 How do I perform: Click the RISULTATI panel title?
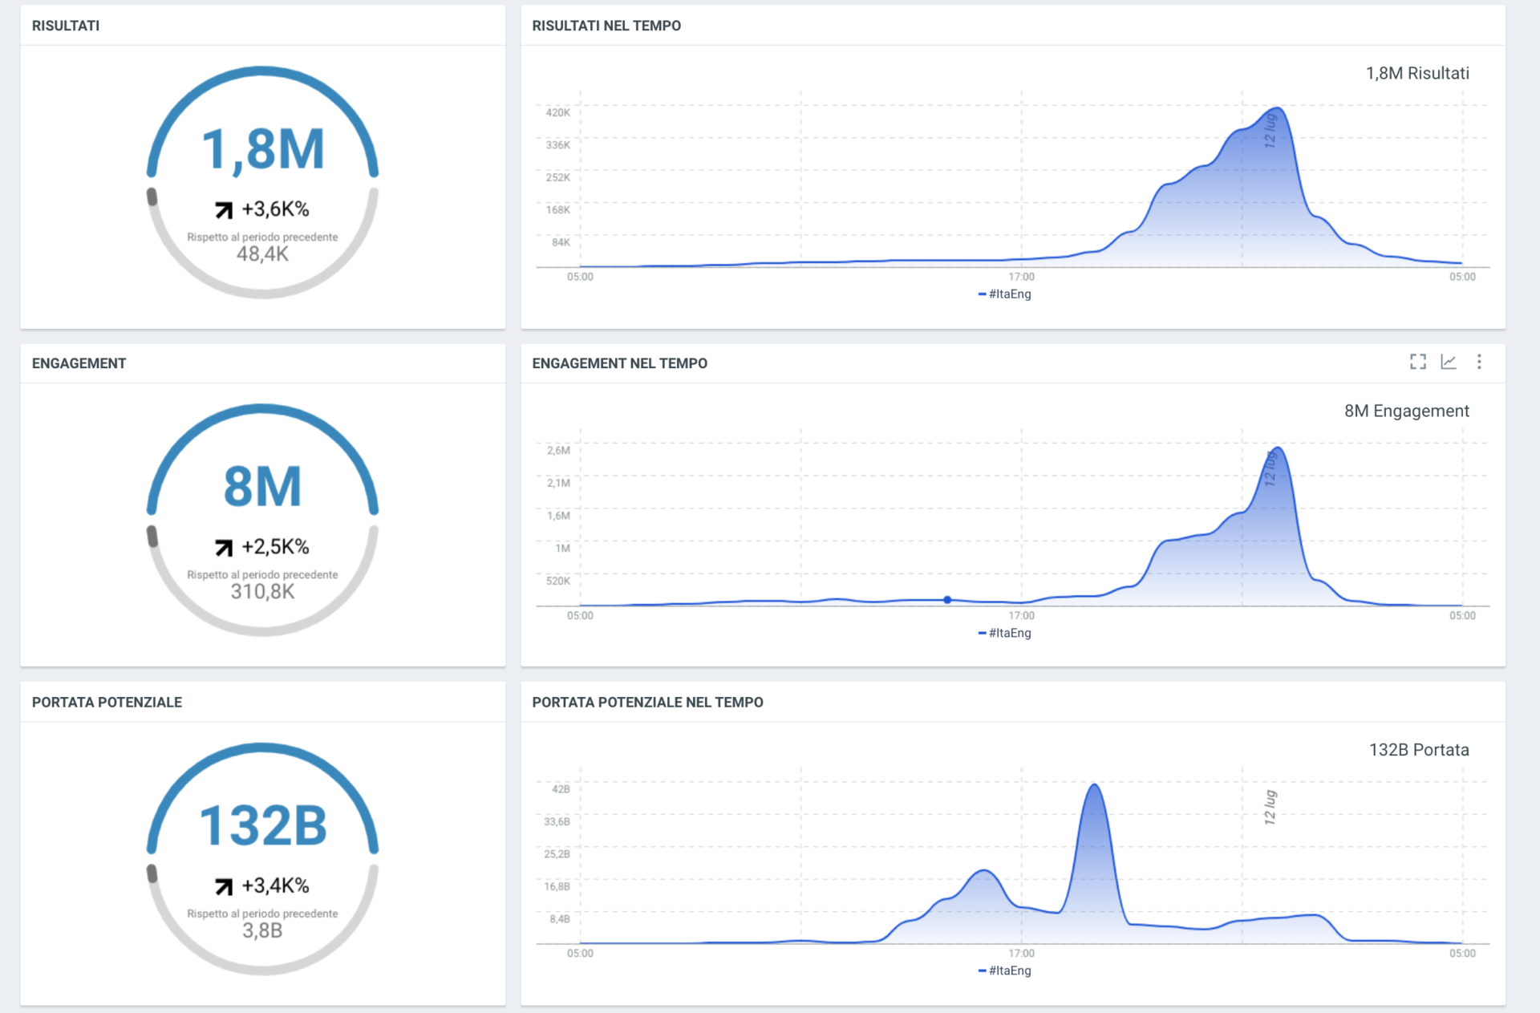[66, 26]
